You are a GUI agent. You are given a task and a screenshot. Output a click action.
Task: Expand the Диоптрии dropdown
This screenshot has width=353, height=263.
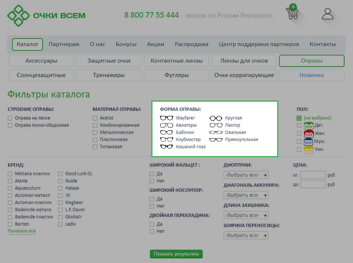246,175
